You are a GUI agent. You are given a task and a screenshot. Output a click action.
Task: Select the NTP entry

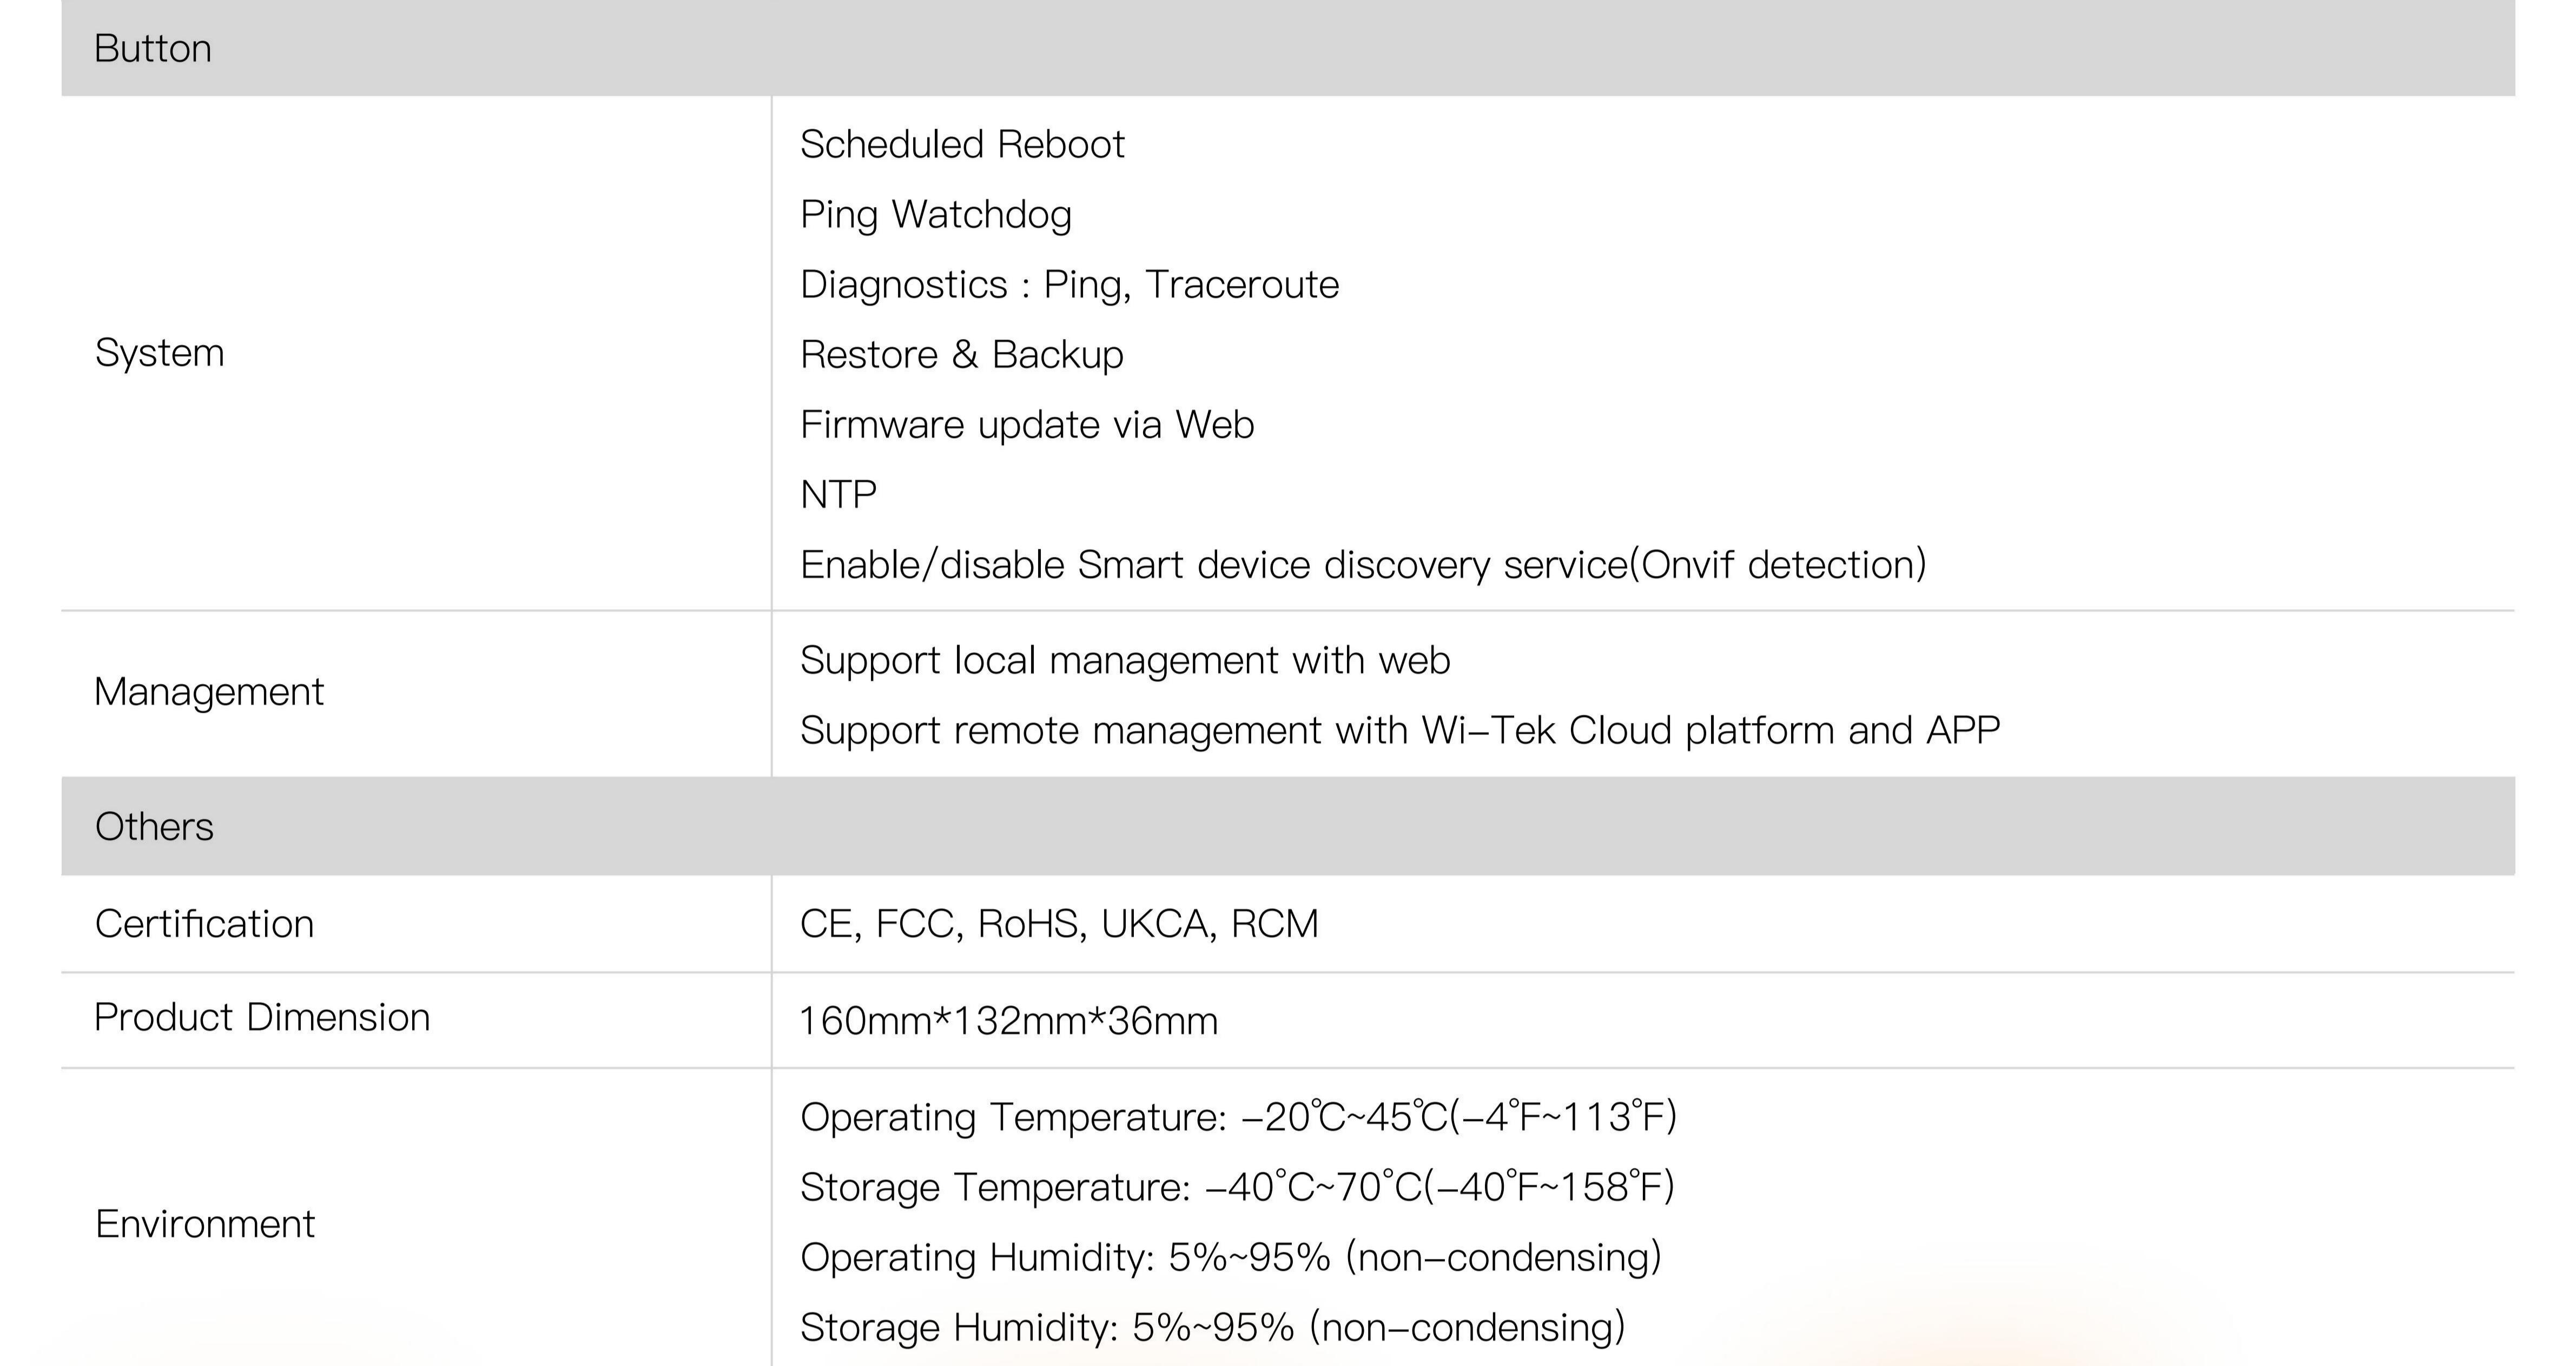[839, 495]
